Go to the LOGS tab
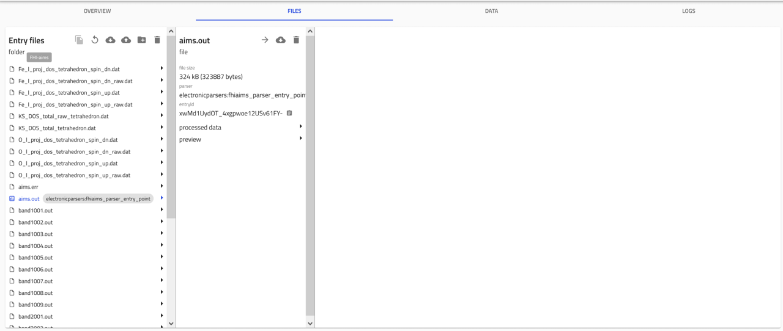 [688, 11]
